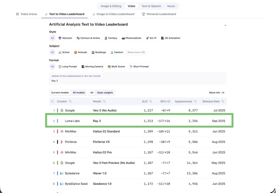The width and height of the screenshot is (276, 193).
Task: Sort table by rank column arrows
Action: tap(52, 101)
